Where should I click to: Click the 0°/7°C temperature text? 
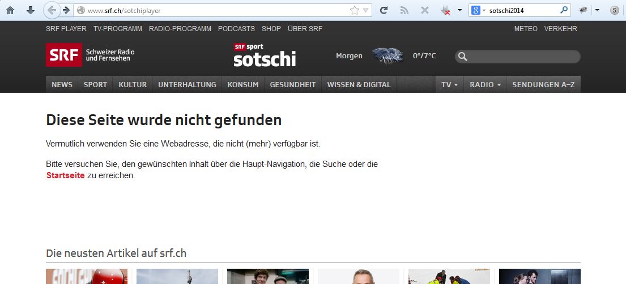click(424, 56)
